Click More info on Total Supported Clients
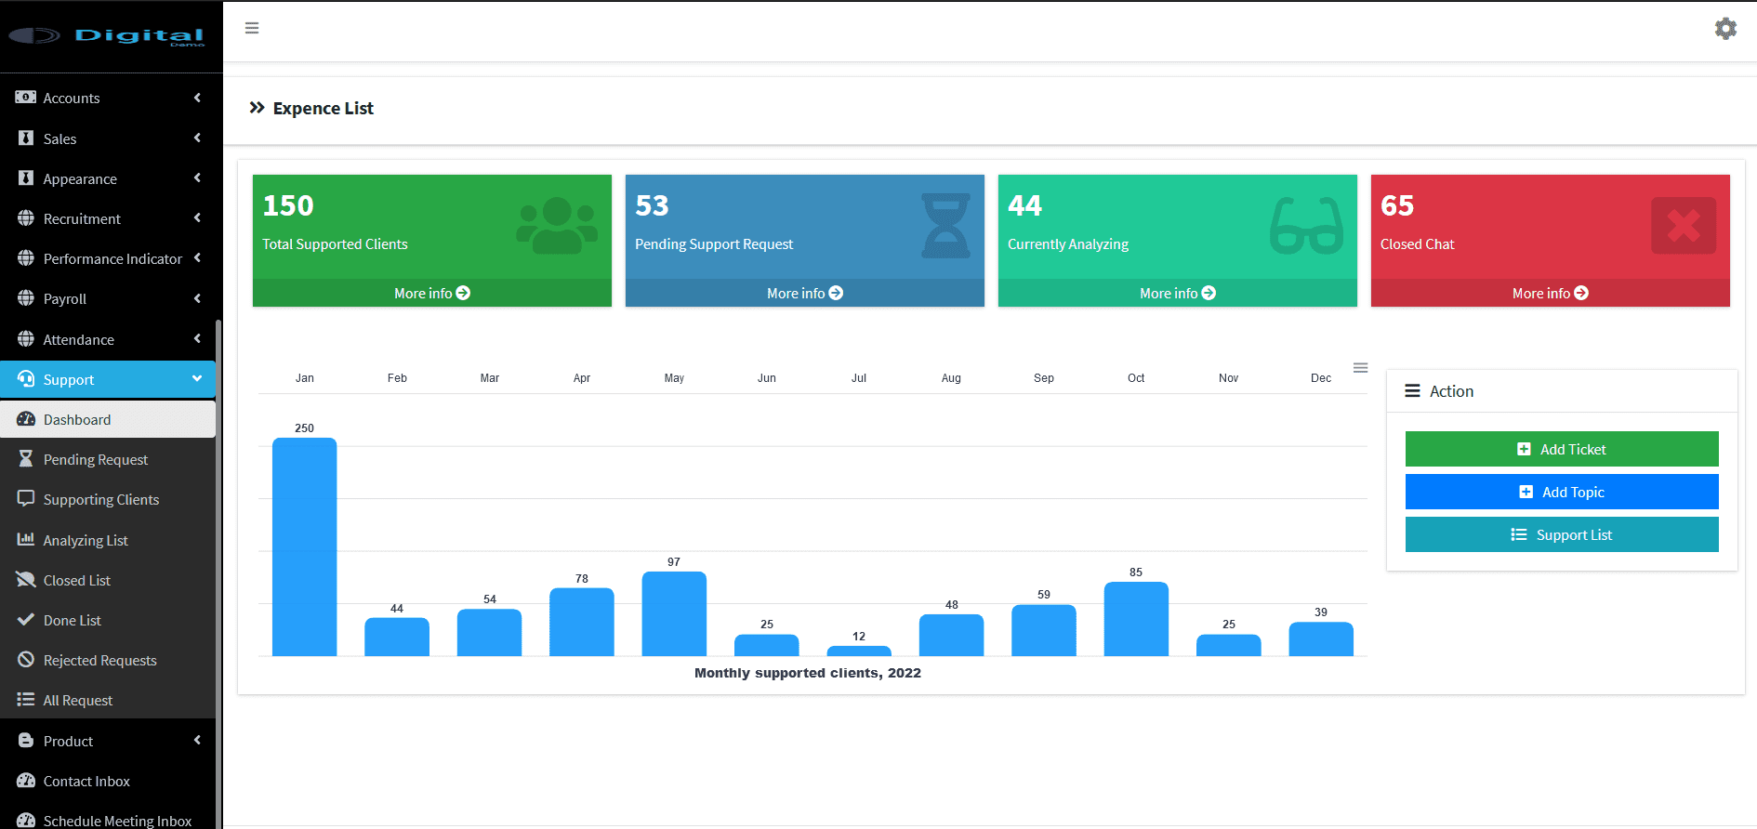The width and height of the screenshot is (1757, 829). (x=431, y=293)
